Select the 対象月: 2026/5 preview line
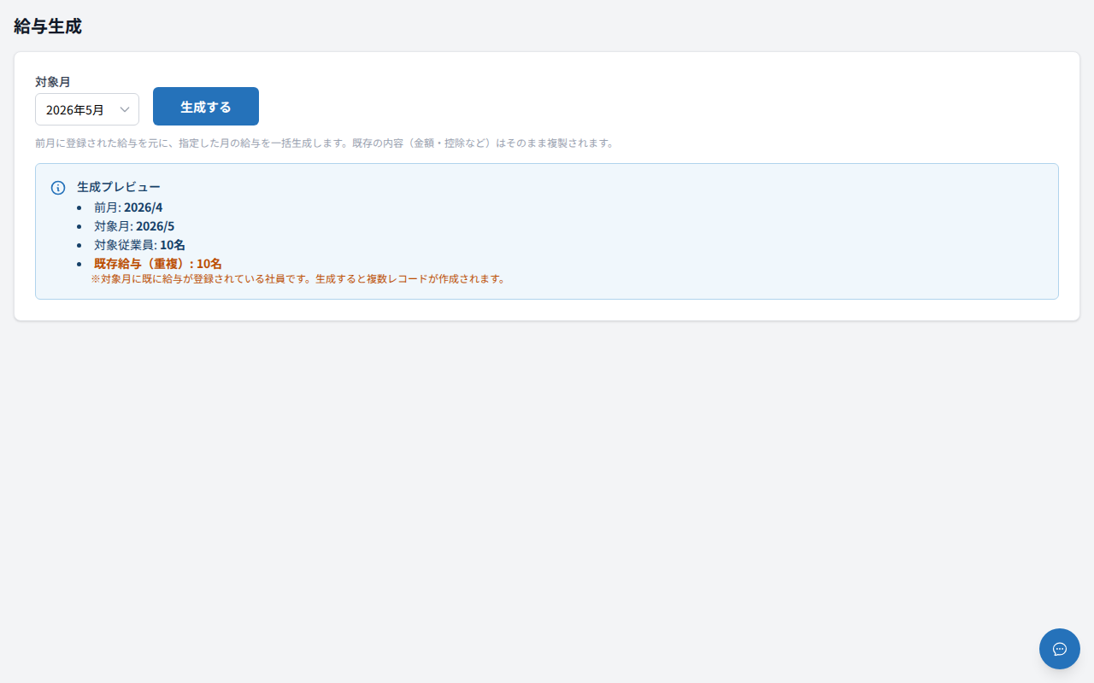 [x=134, y=226]
